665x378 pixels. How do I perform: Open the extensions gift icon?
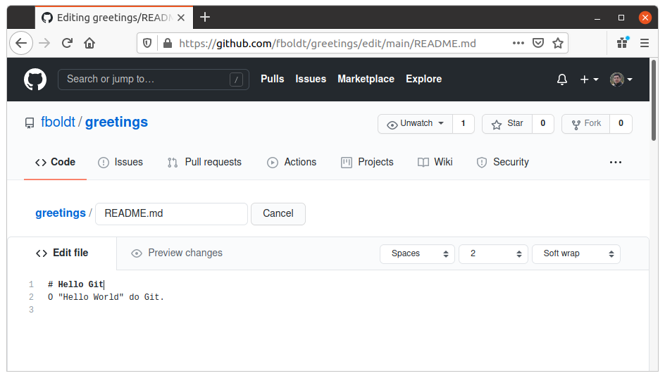point(623,42)
